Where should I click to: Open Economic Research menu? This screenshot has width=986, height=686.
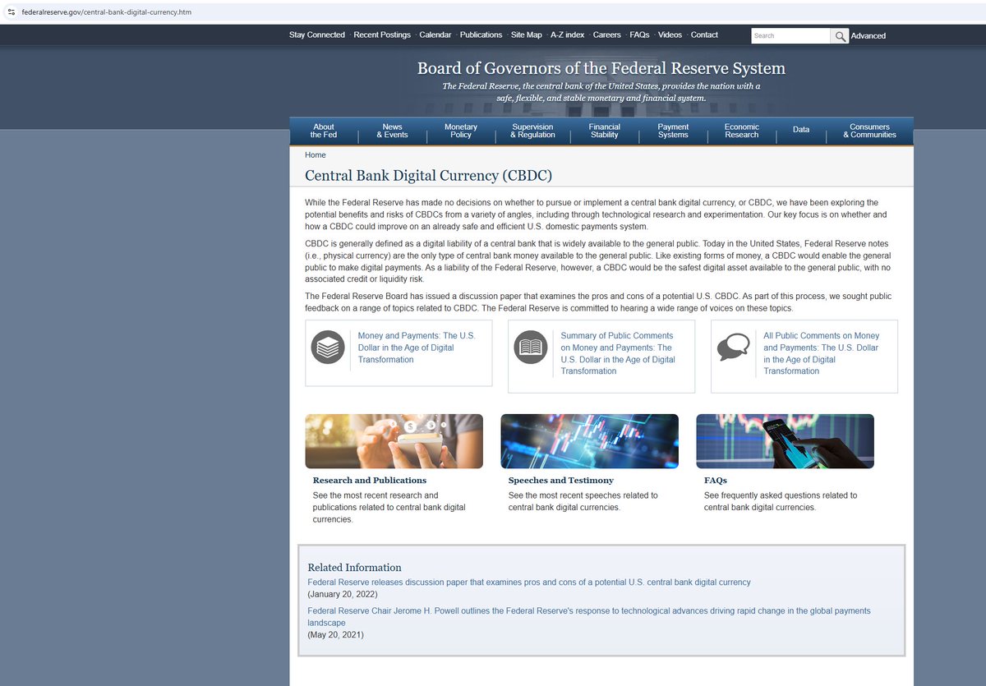[x=742, y=131]
